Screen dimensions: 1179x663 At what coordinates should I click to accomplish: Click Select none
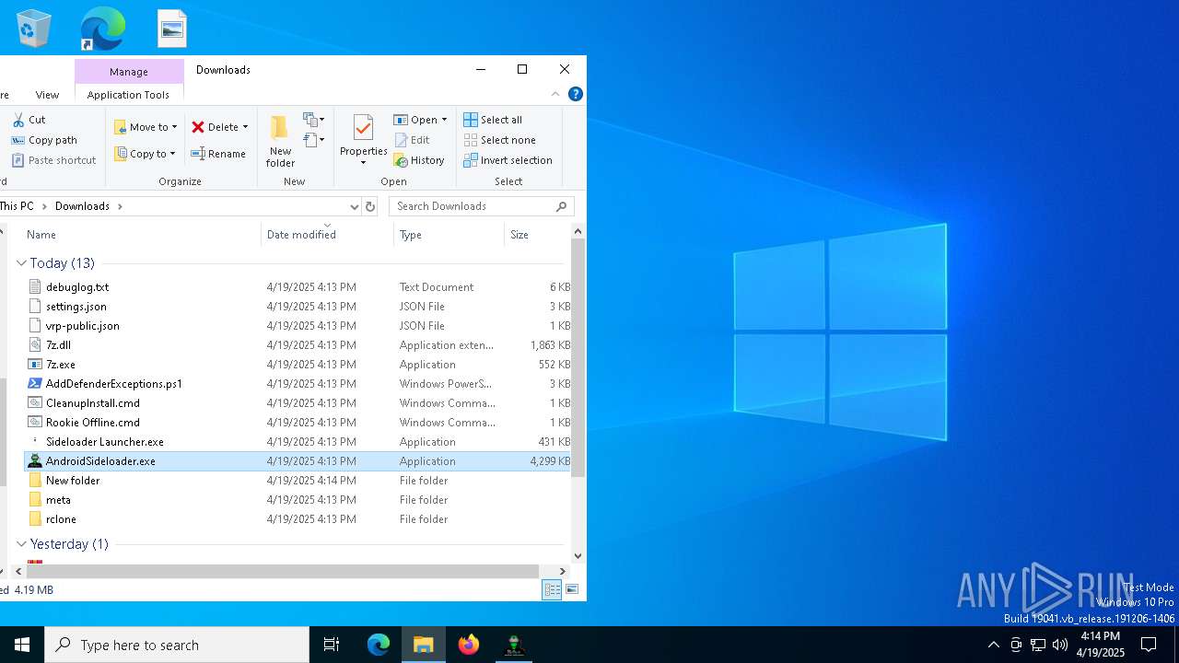pos(499,140)
